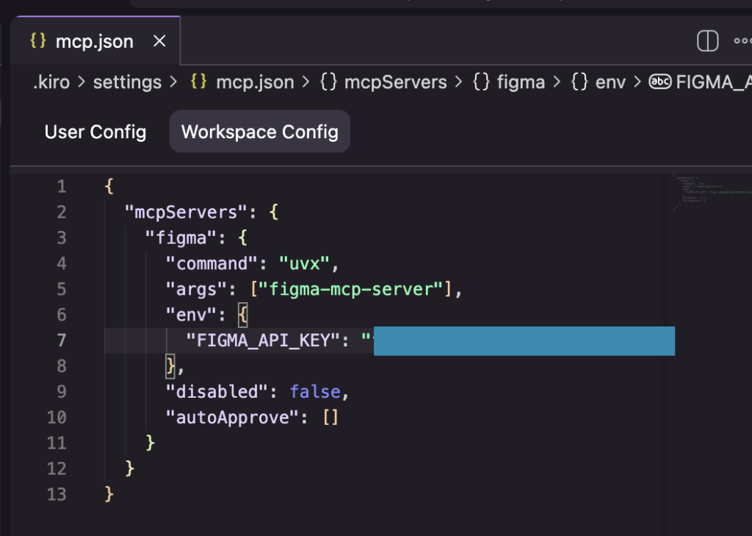Toggle the disabled value to true
Screen dimensions: 752x536
coord(315,392)
